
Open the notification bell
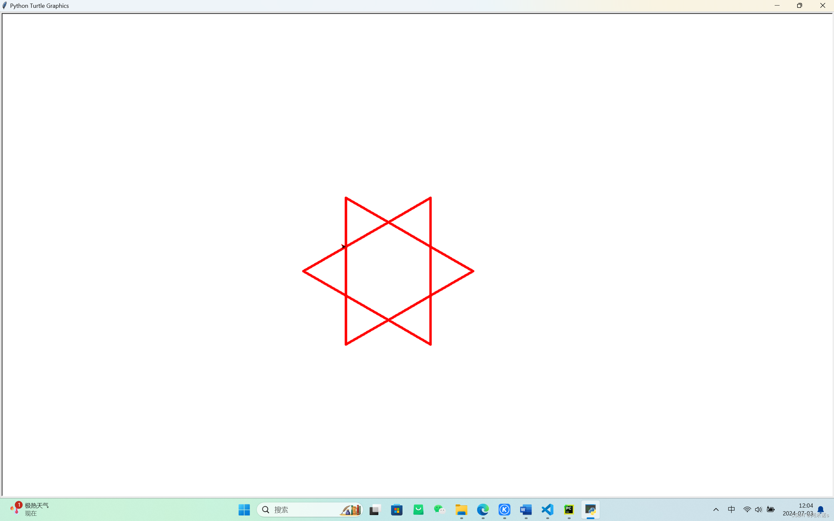821,509
